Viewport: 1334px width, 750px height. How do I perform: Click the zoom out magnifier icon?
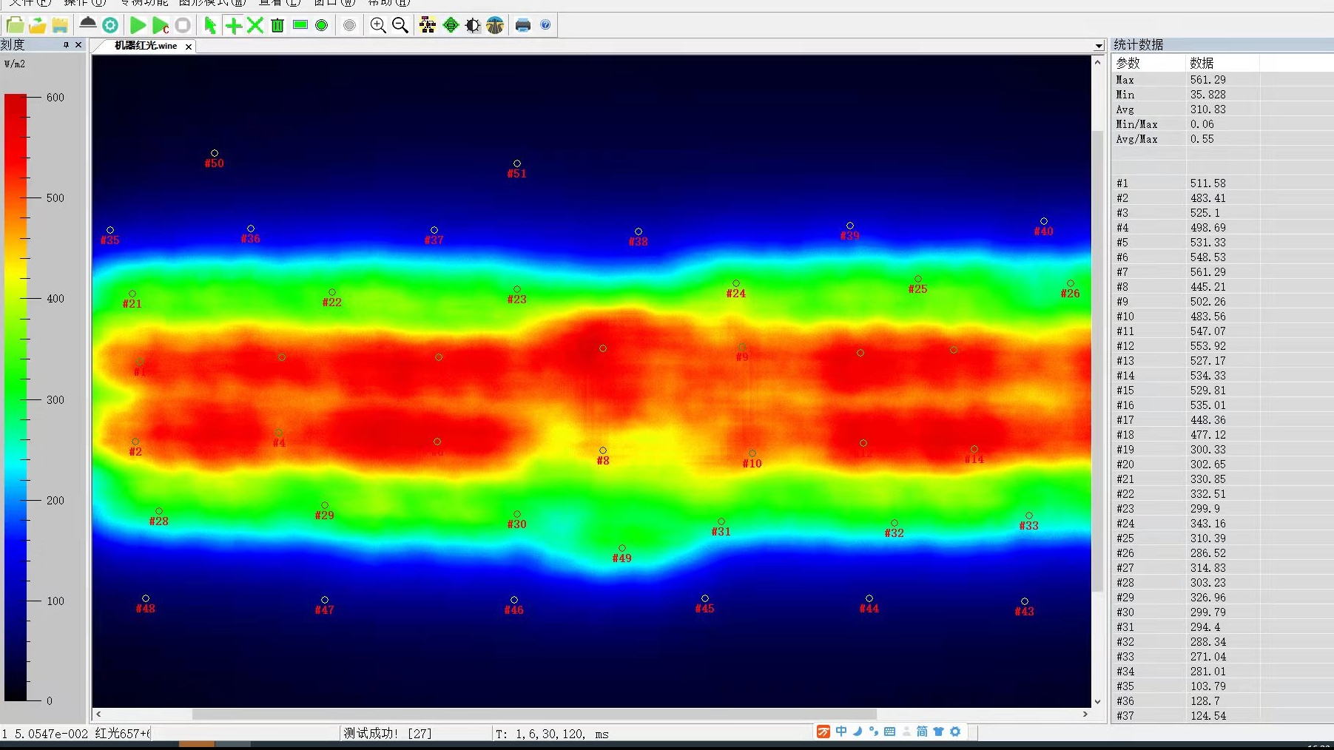(400, 25)
